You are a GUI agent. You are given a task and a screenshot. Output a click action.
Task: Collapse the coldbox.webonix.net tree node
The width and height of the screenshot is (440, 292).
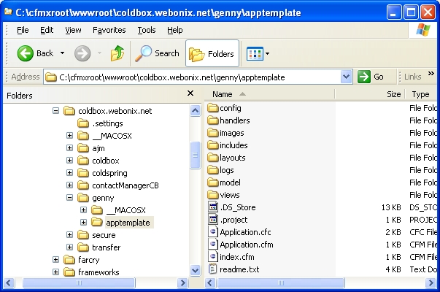[56, 111]
